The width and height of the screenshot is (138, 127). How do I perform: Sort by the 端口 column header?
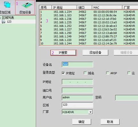(85, 7)
